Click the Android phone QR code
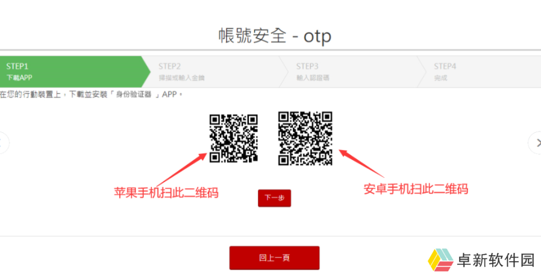The width and height of the screenshot is (541, 275). (x=305, y=138)
